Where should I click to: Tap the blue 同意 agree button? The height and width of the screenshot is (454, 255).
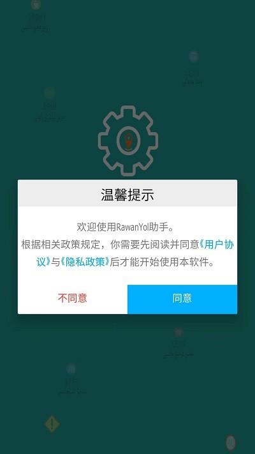[x=182, y=299]
